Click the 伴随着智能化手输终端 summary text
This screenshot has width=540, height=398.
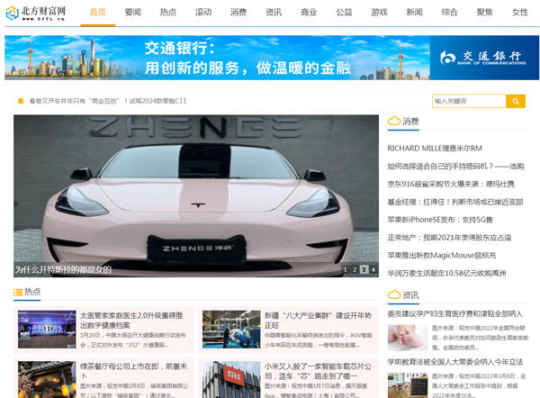pyautogui.click(x=319, y=339)
